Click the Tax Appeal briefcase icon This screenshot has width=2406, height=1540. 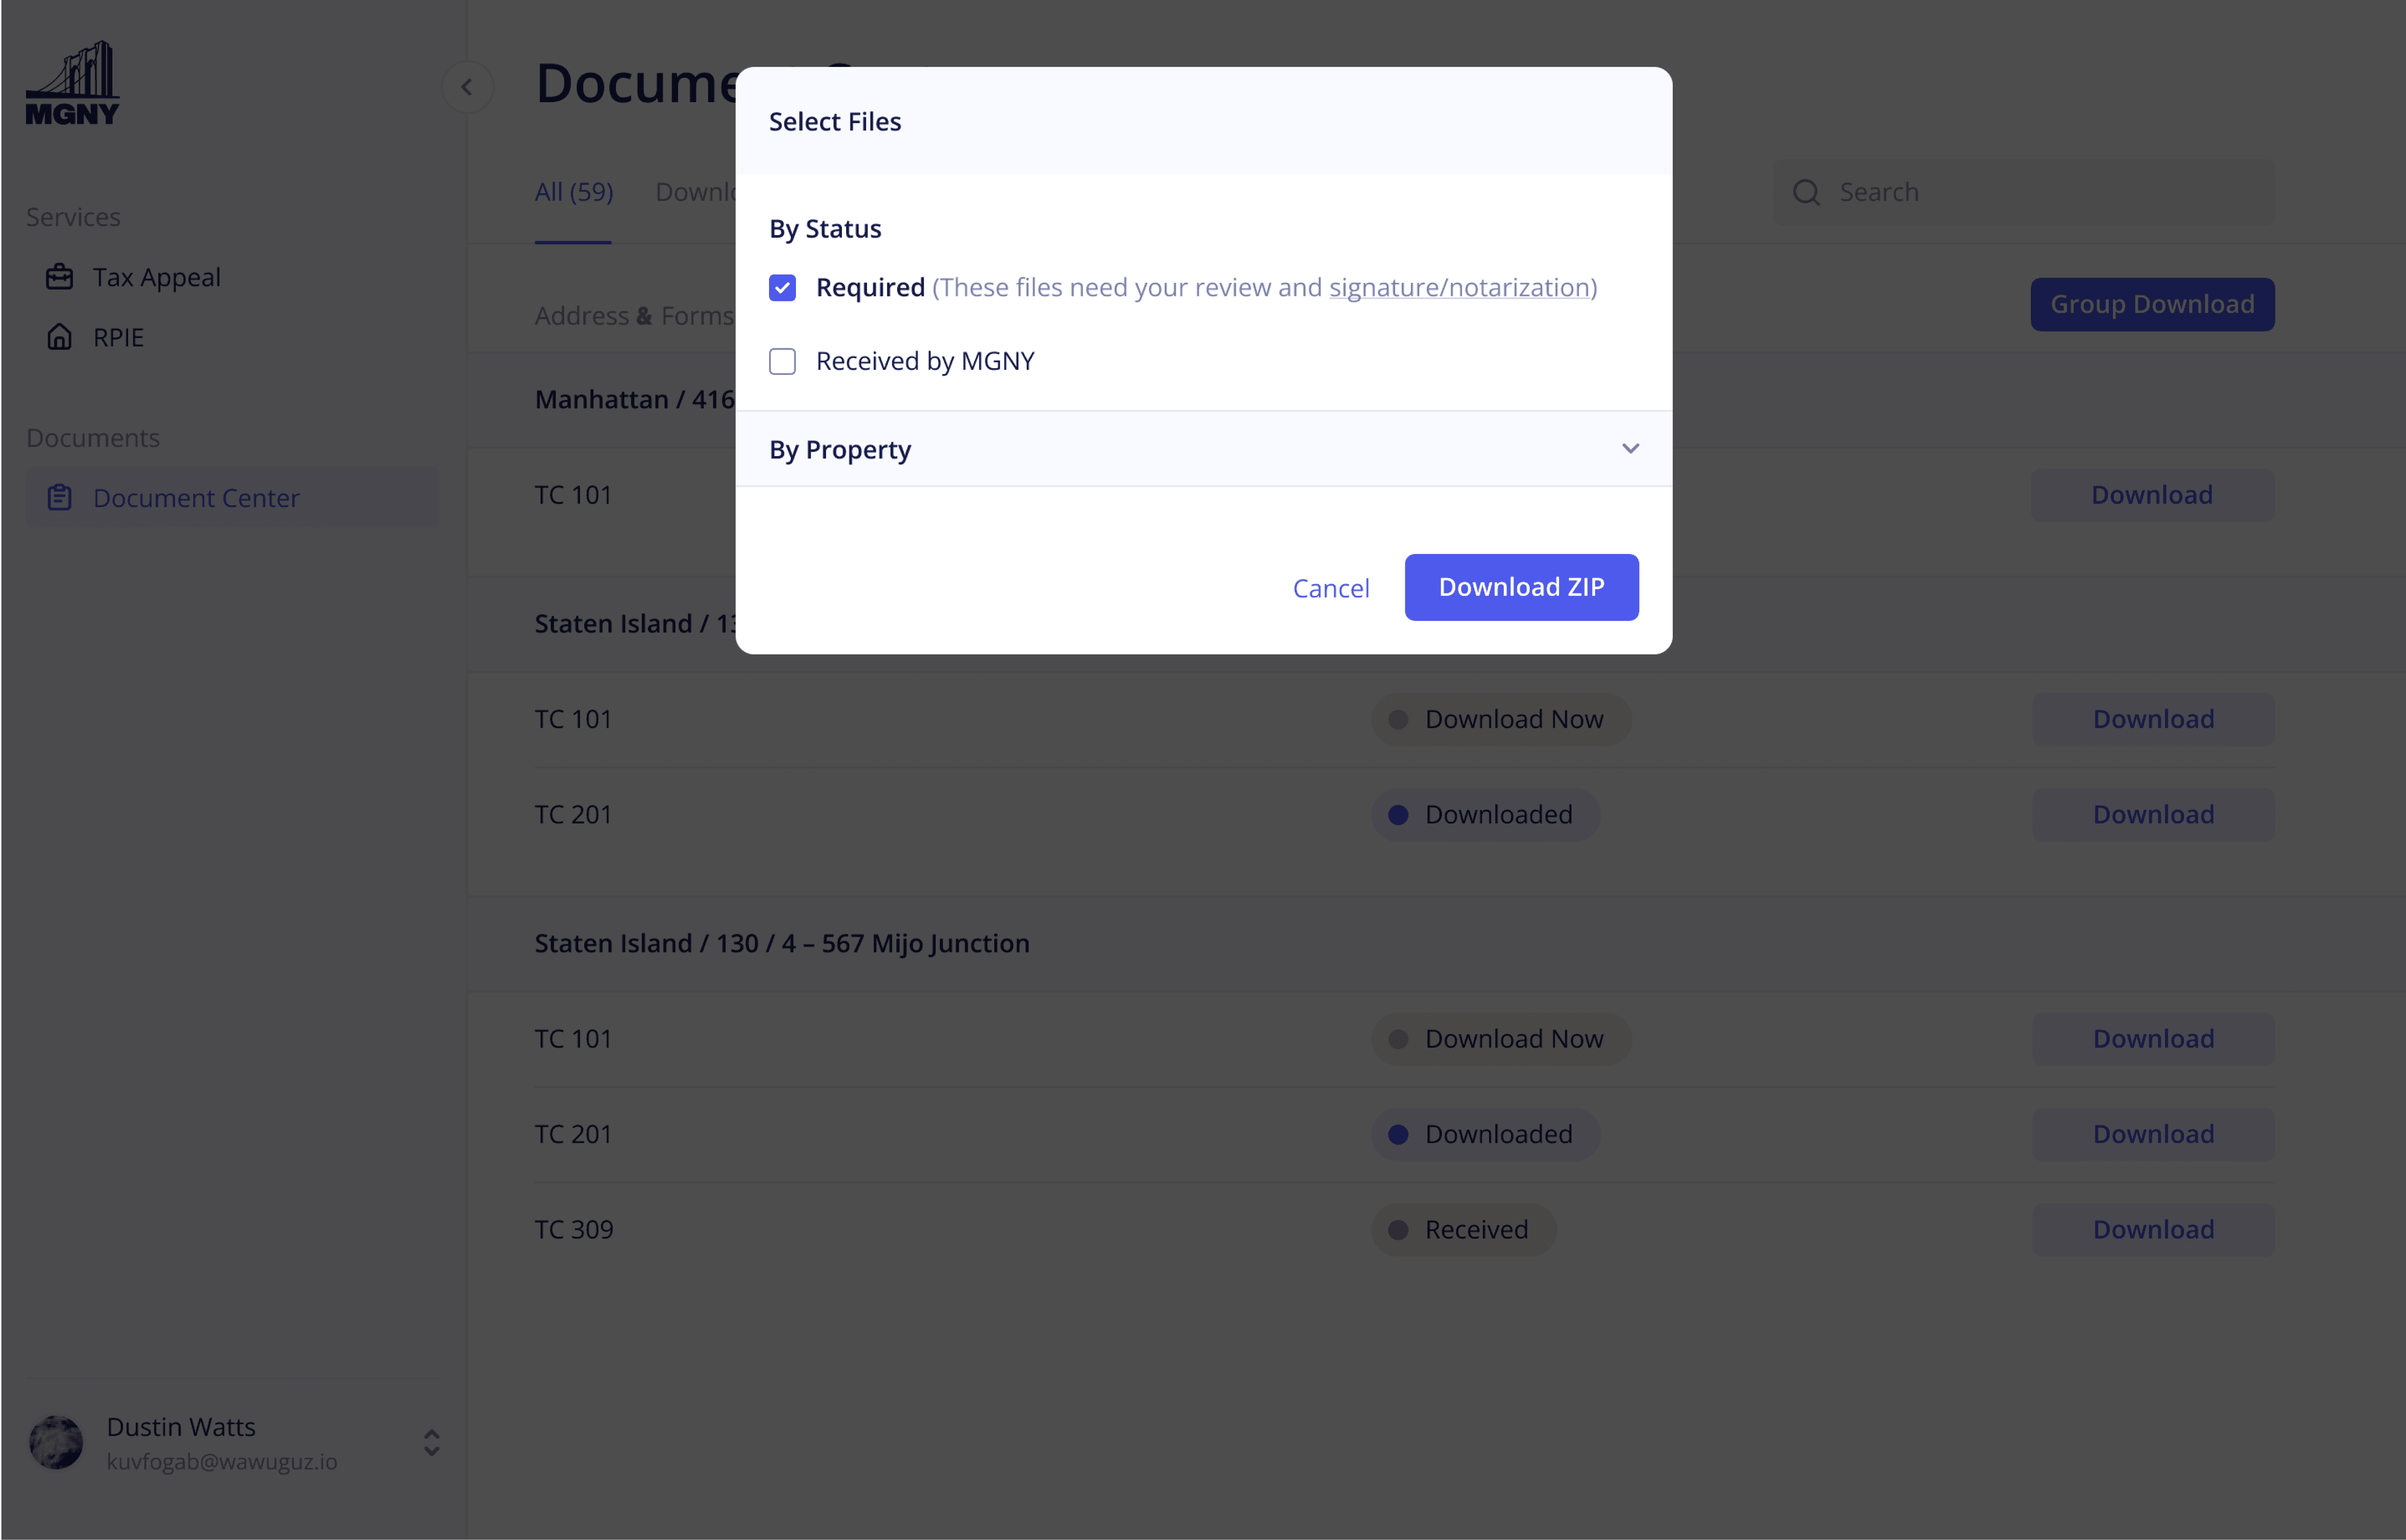pos(60,277)
